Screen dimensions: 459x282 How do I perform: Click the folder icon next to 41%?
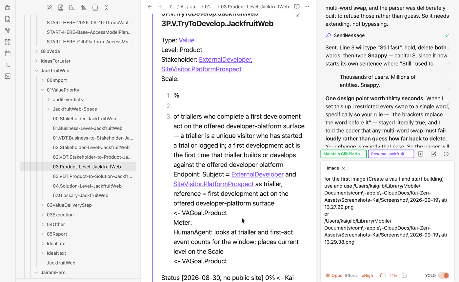click(x=404, y=275)
